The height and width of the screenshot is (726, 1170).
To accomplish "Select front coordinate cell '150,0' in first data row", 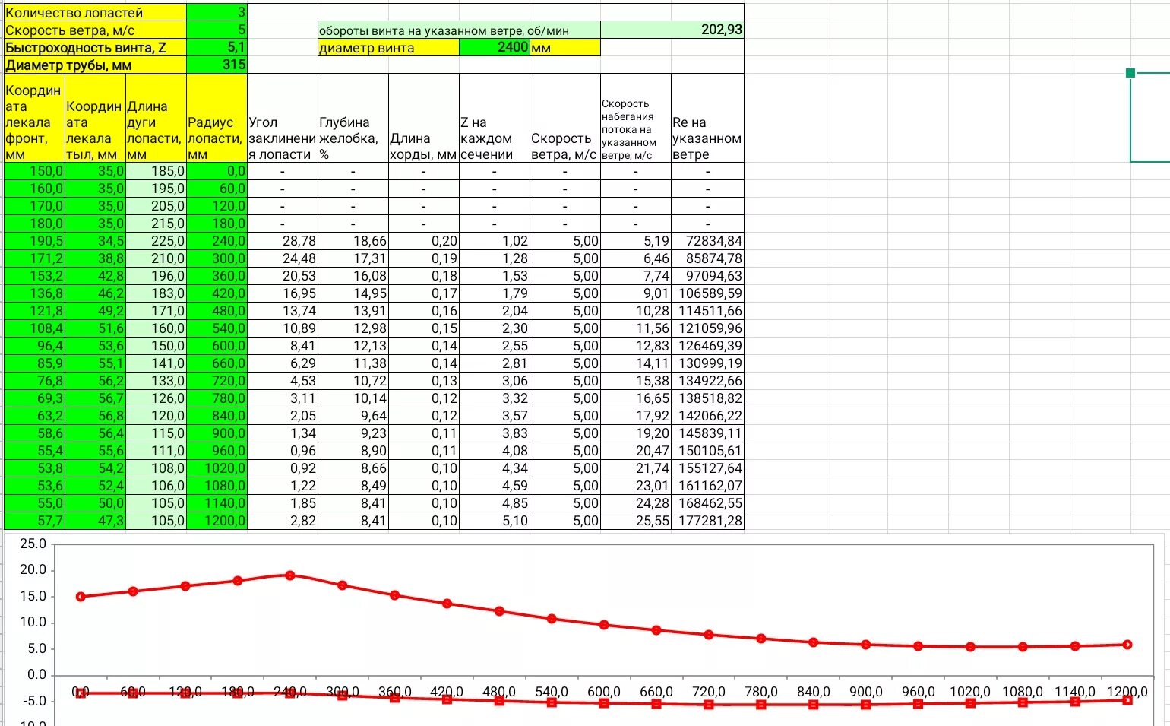I will tap(34, 171).
